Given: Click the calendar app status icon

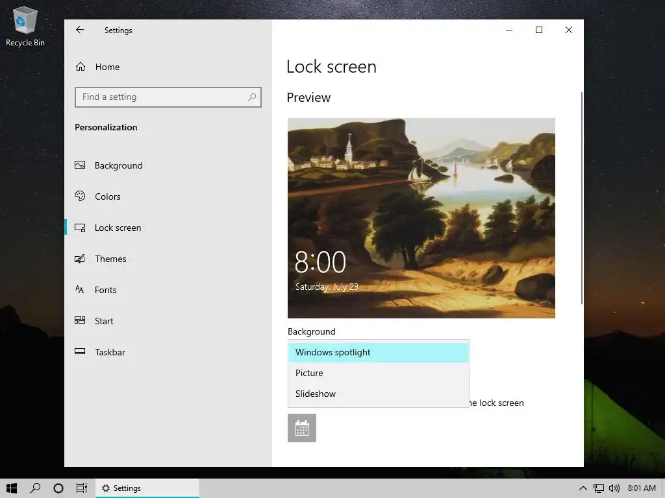Looking at the screenshot, I should pyautogui.click(x=302, y=428).
